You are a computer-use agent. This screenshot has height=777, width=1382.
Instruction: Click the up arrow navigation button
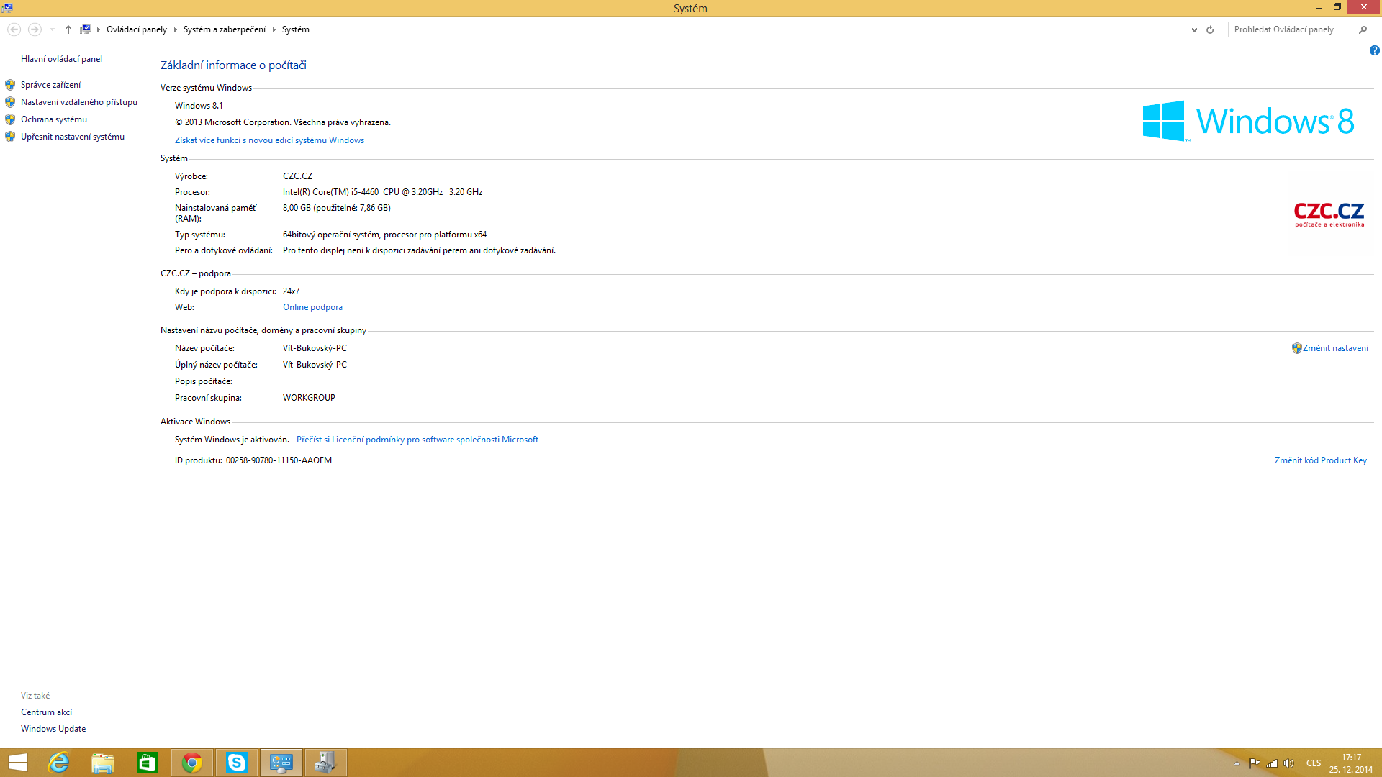pos(68,29)
